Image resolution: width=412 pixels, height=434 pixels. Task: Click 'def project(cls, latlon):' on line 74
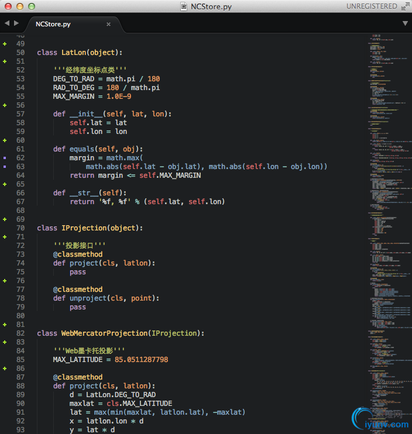(x=104, y=263)
